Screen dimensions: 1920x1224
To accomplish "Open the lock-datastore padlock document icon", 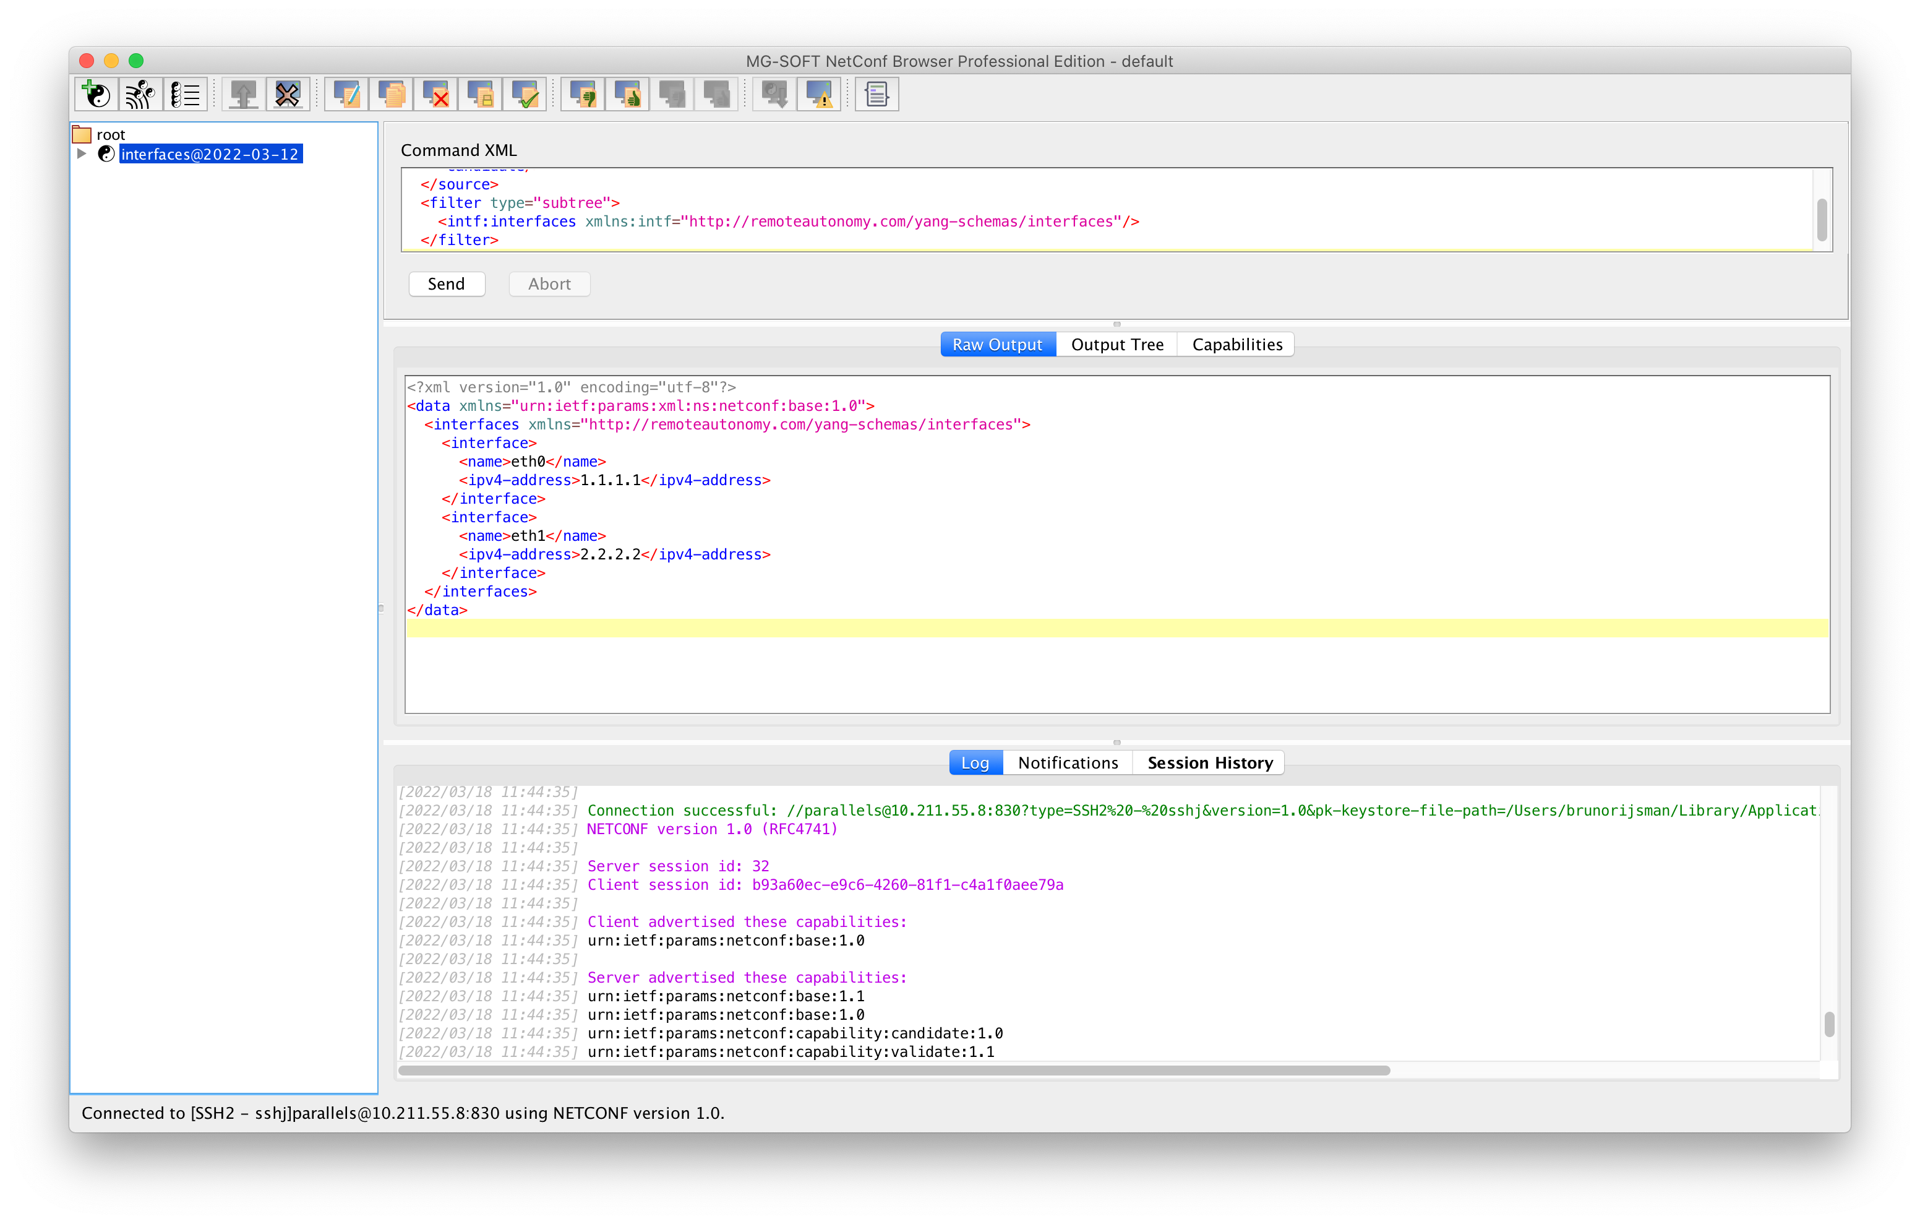I will click(480, 93).
